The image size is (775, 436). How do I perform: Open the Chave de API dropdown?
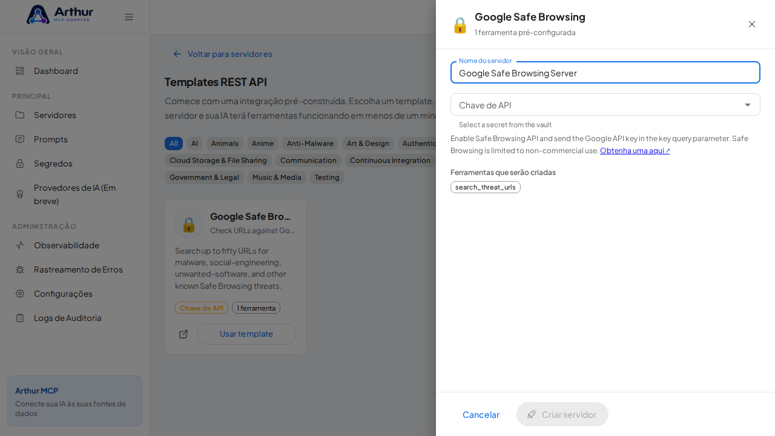coord(605,105)
